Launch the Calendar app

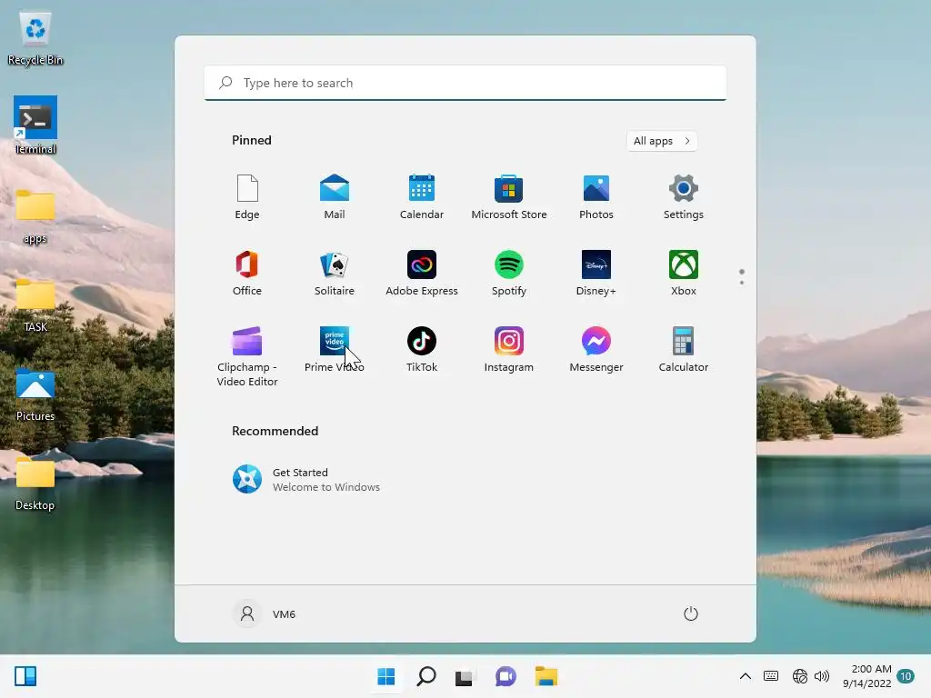pyautogui.click(x=422, y=197)
